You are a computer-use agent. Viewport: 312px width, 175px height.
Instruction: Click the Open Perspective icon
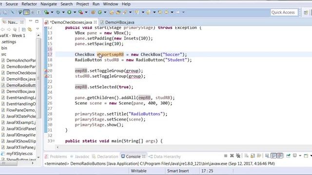click(x=306, y=13)
